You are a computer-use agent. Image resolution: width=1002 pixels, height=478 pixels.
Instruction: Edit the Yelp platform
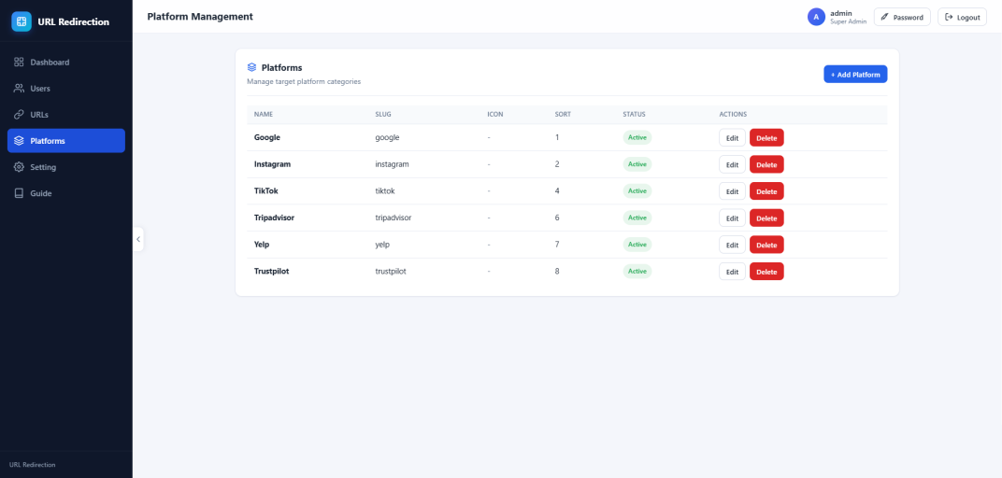(x=732, y=245)
